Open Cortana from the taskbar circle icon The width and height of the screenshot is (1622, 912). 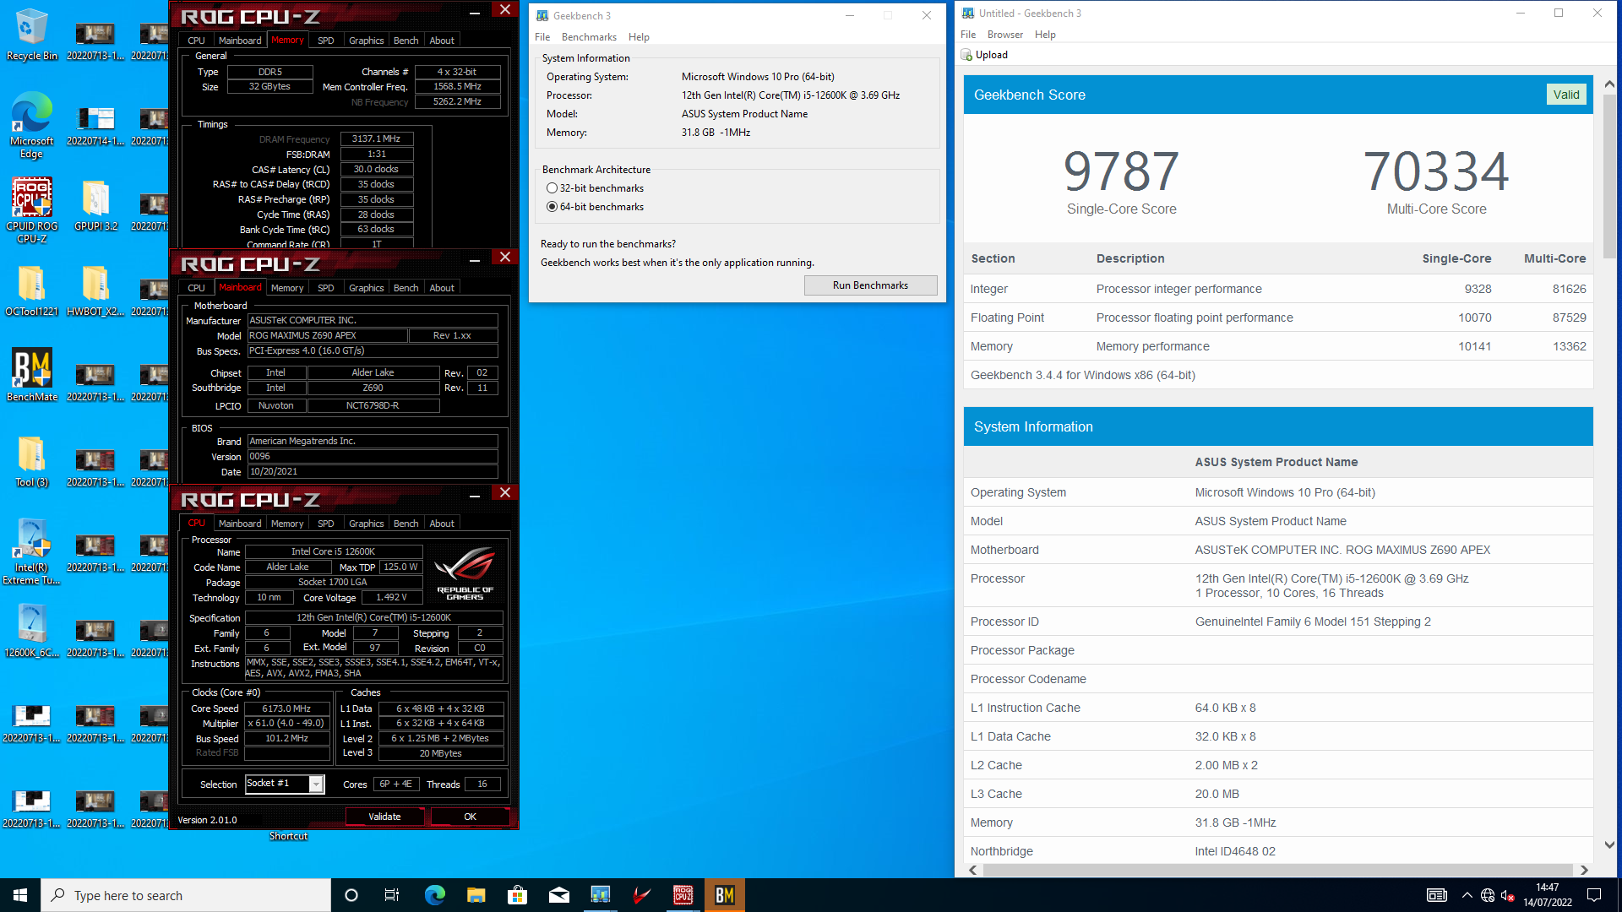point(351,895)
